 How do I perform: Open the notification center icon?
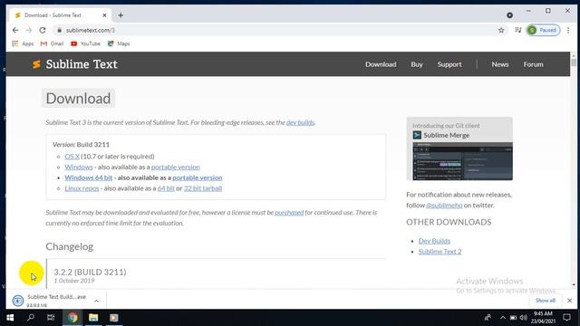click(566, 318)
